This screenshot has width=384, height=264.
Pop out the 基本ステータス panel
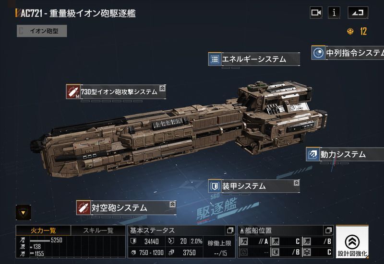pos(230,230)
